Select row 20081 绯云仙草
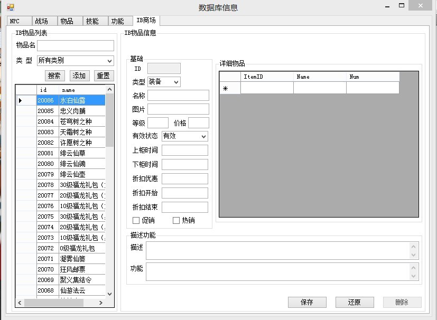 [x=61, y=153]
